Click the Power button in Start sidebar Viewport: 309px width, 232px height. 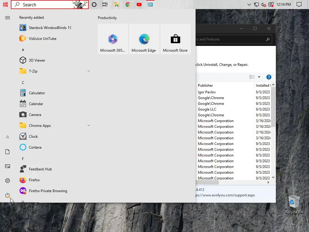pyautogui.click(x=8, y=195)
